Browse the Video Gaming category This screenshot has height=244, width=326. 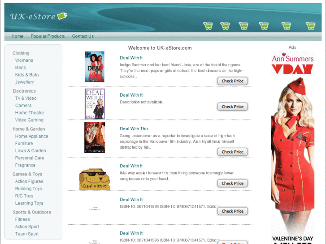click(x=29, y=120)
